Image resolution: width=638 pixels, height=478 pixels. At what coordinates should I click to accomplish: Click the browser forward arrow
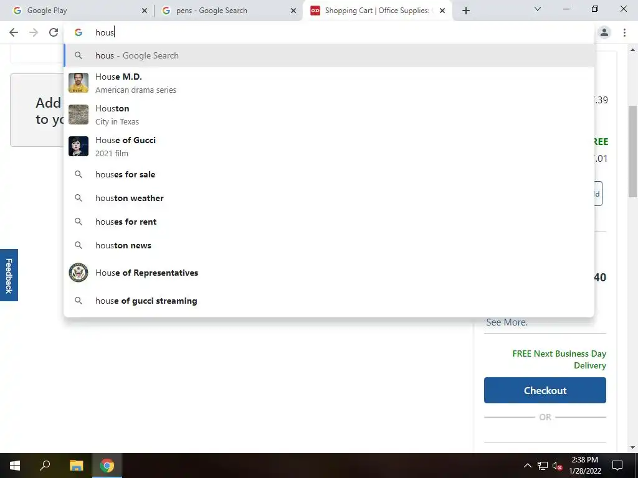(x=34, y=32)
